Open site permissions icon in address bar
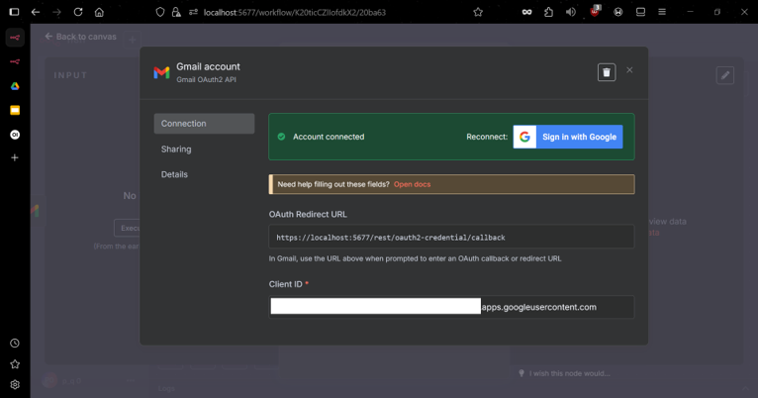758x398 pixels. (193, 12)
